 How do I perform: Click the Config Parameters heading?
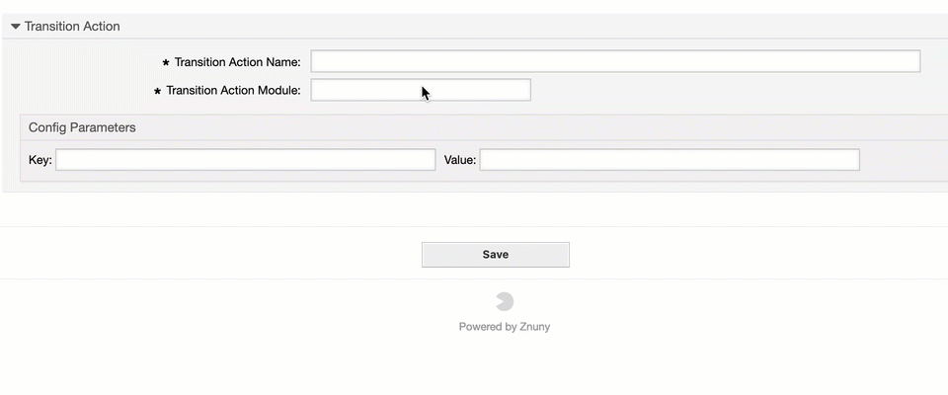click(82, 127)
